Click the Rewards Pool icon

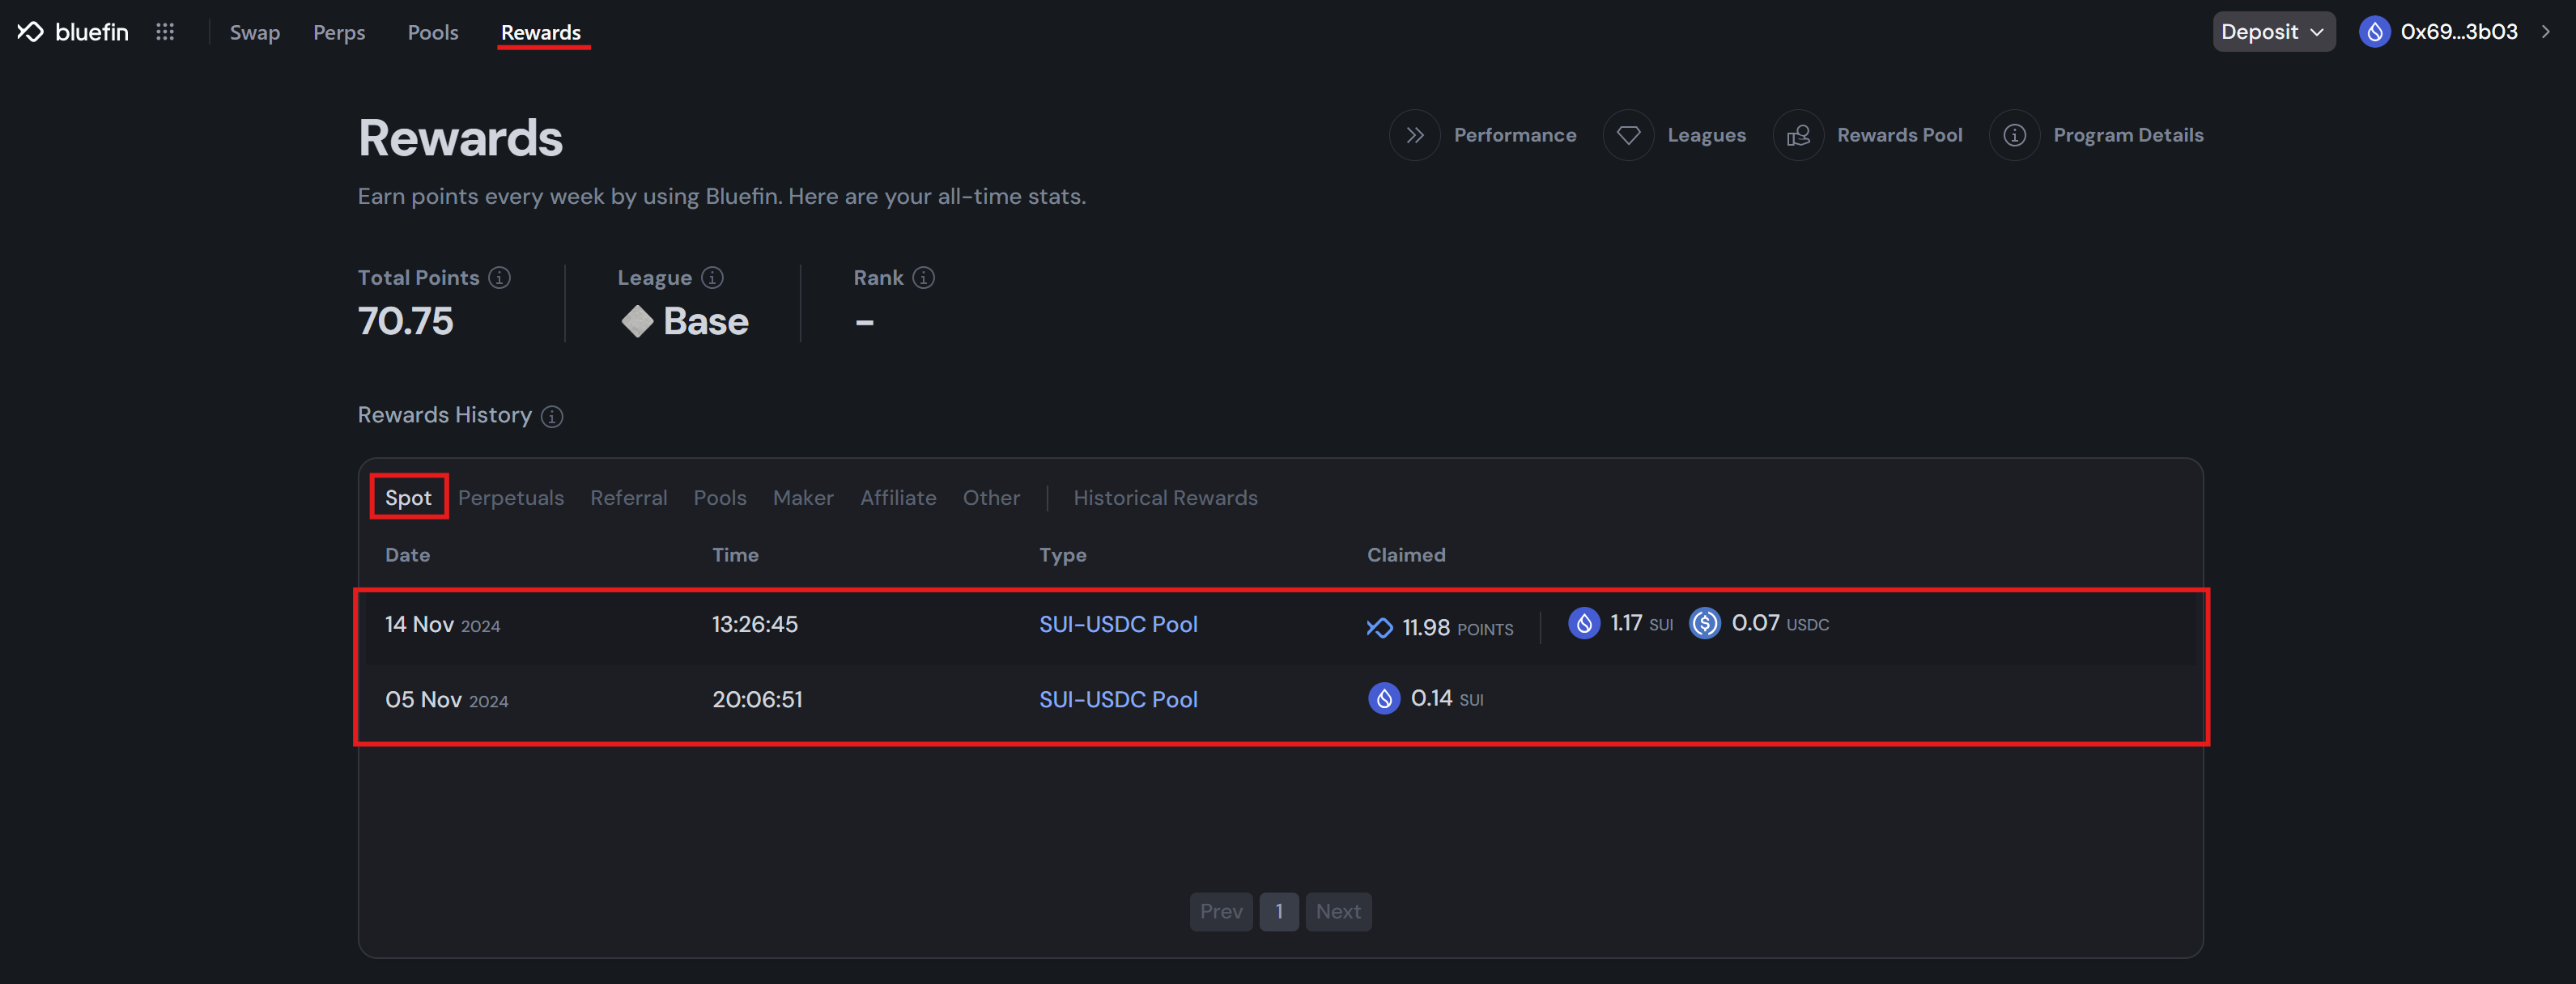click(1798, 135)
